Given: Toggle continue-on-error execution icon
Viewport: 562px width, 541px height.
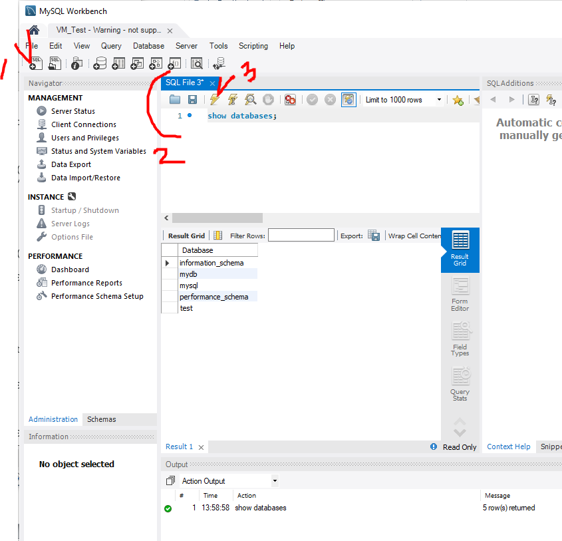Looking at the screenshot, I should click(x=290, y=99).
